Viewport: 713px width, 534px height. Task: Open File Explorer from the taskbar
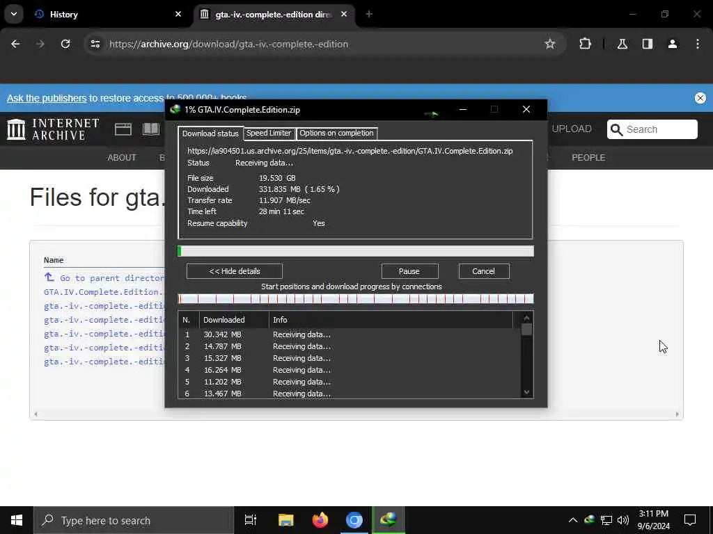point(286,520)
